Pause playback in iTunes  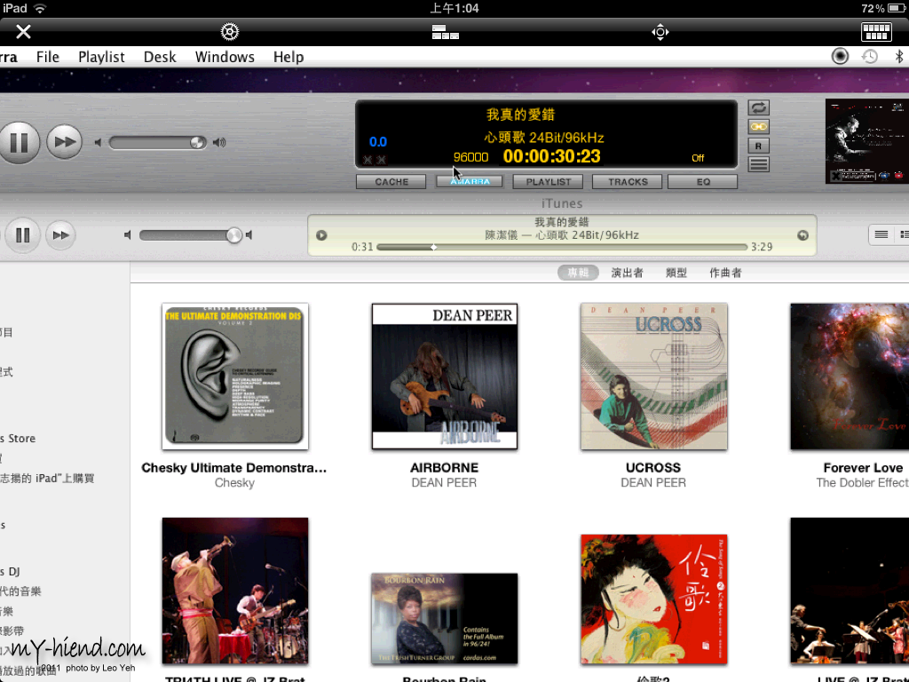pyautogui.click(x=22, y=235)
